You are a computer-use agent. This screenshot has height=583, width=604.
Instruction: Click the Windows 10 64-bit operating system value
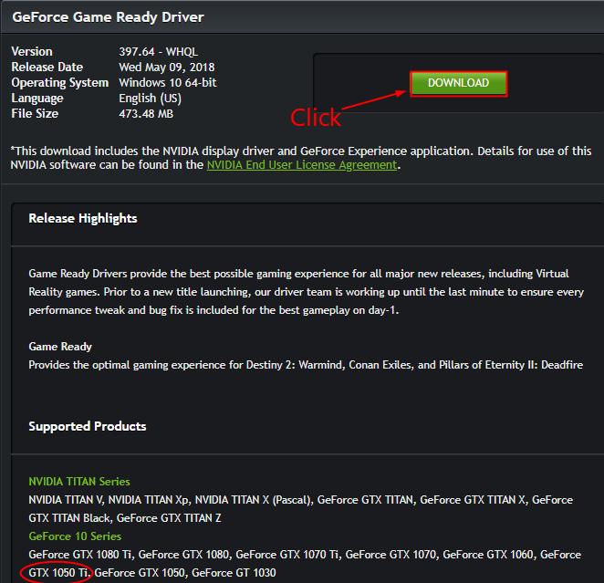pos(168,82)
